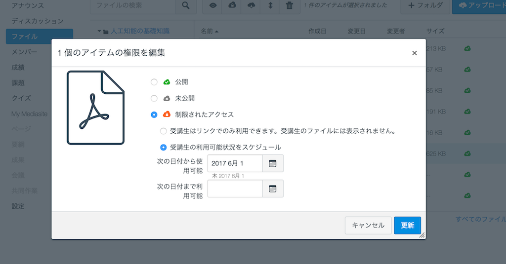
Task: Open ファイル in course navigation
Action: tap(40, 37)
